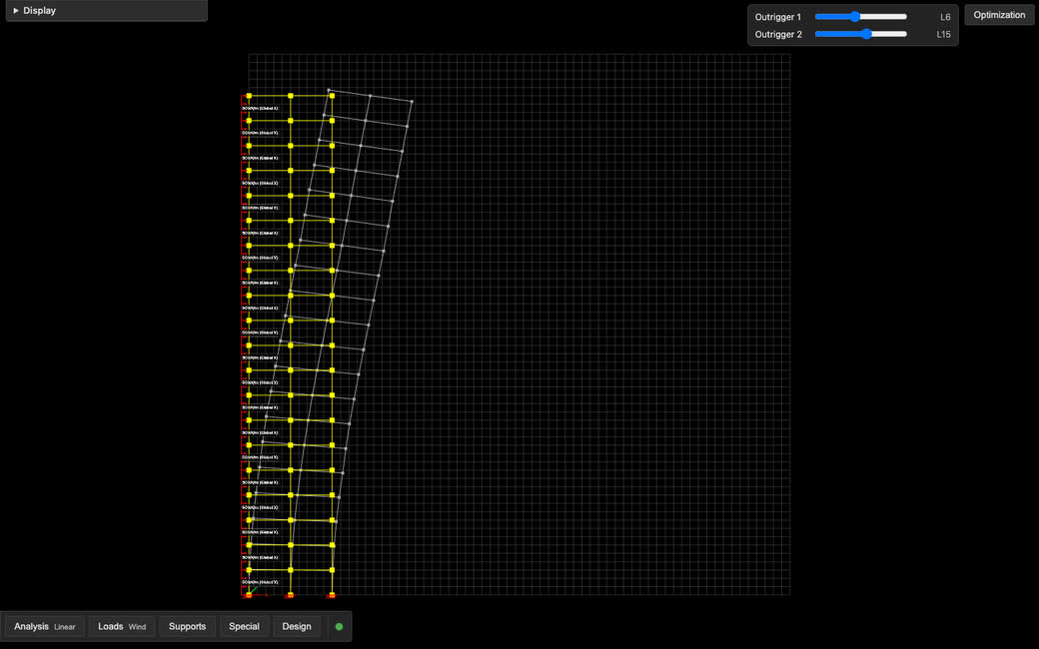This screenshot has height=649, width=1039.
Task: Select the top-right roof node of the yellow frame
Action: (x=332, y=96)
